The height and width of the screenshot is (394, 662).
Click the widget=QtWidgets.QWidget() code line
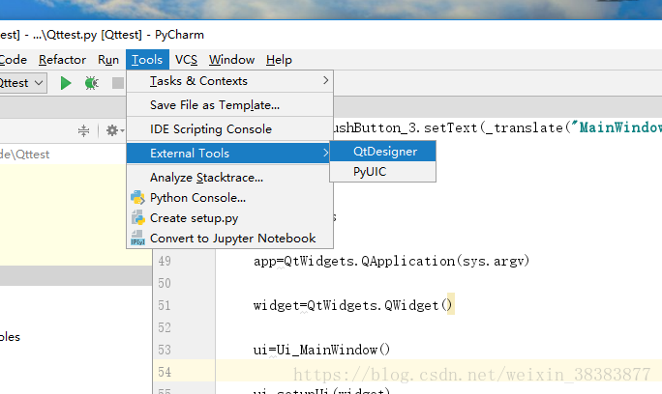352,305
